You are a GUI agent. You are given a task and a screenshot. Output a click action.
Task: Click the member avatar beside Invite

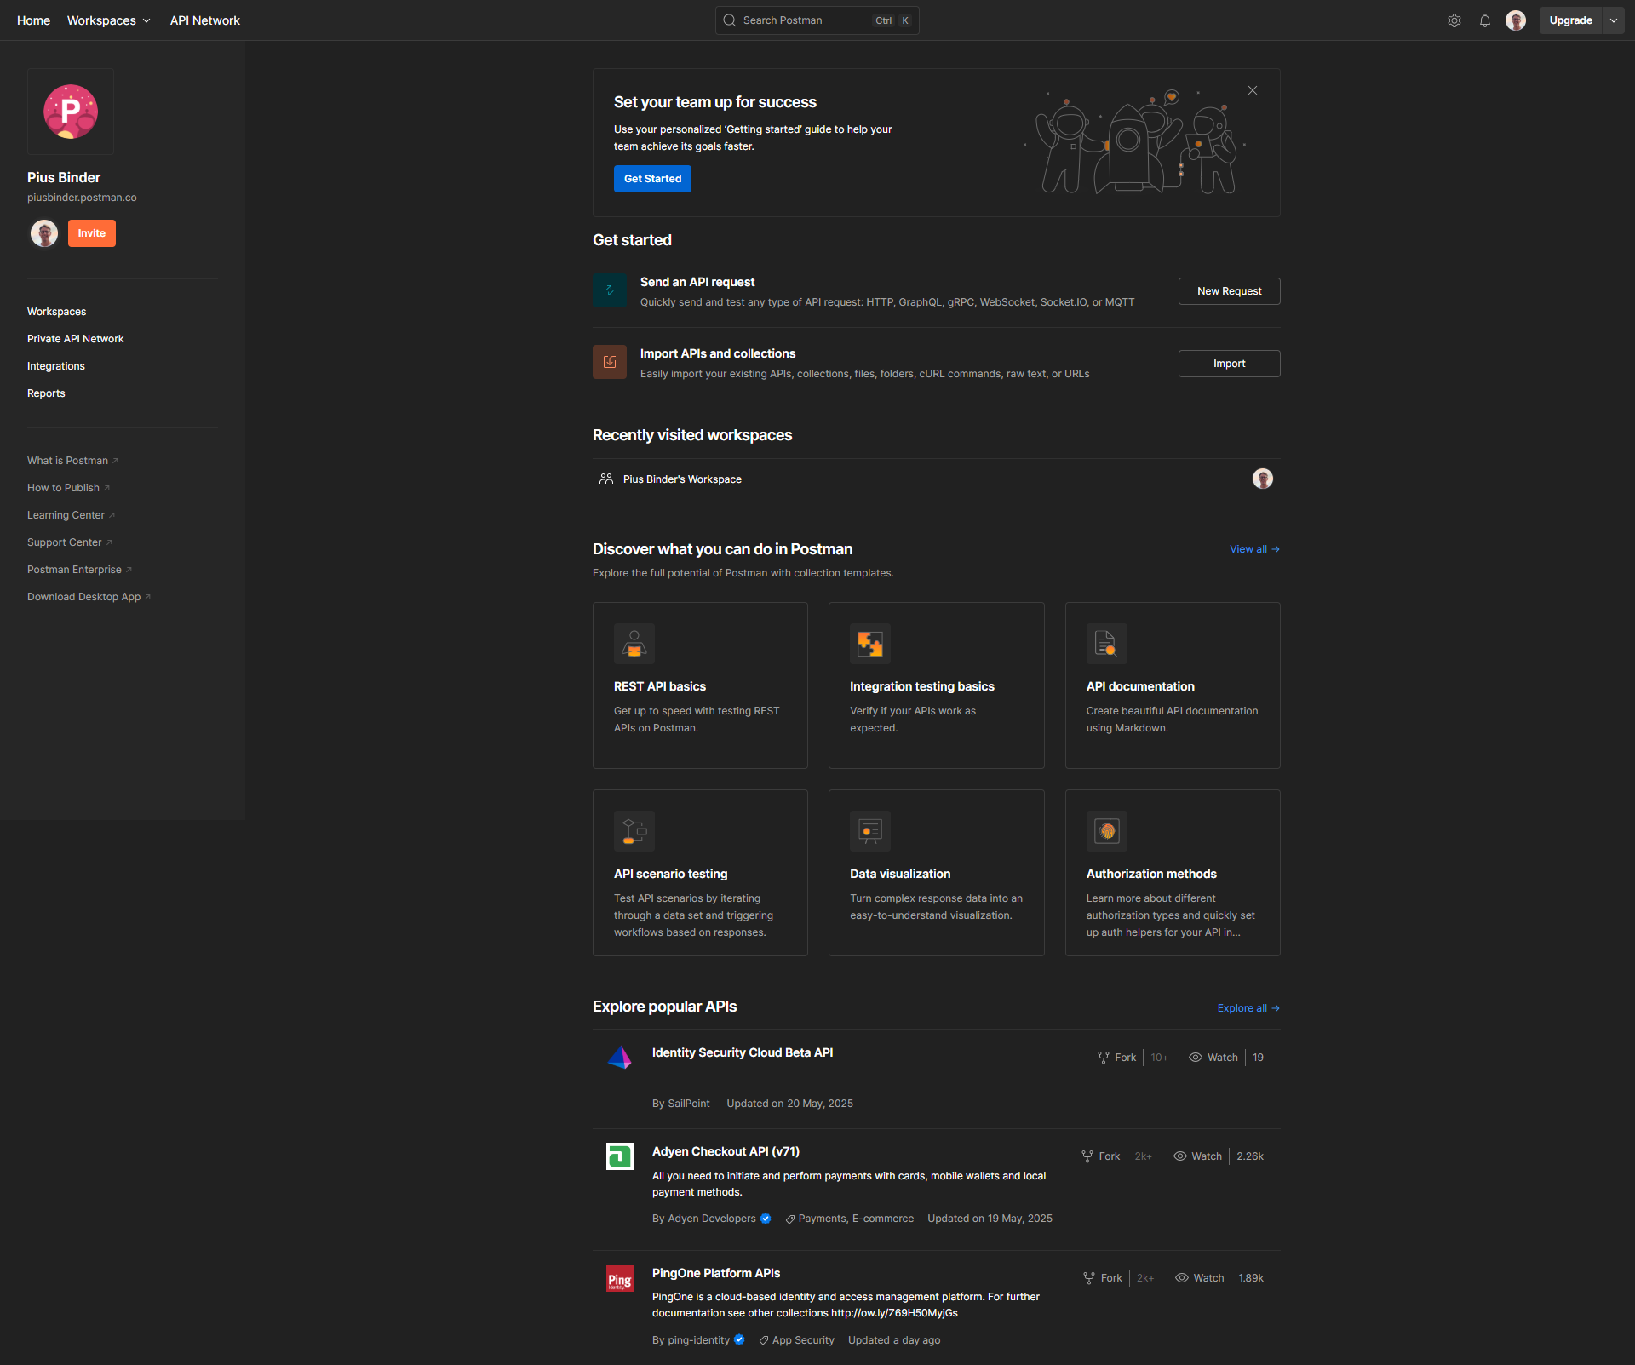point(44,233)
